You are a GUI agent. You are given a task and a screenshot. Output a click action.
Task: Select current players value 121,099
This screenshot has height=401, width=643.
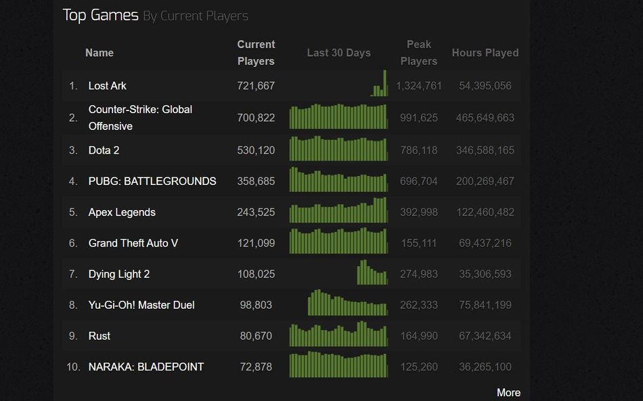pyautogui.click(x=256, y=243)
